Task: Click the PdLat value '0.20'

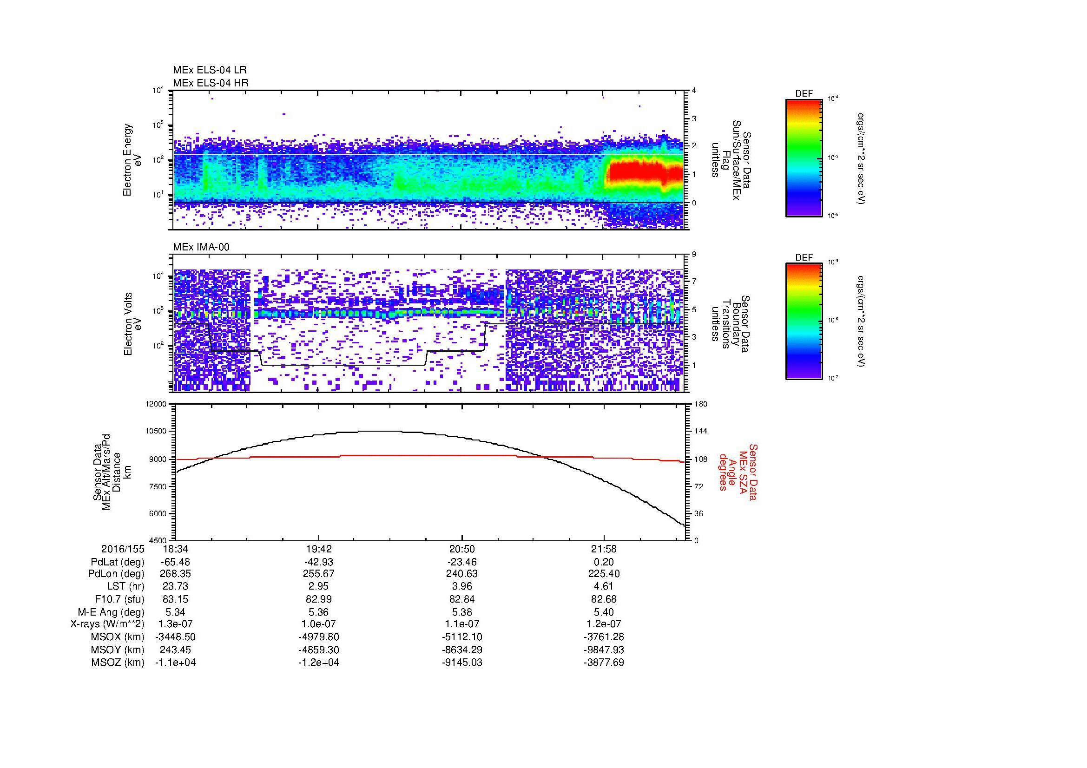Action: 604,562
